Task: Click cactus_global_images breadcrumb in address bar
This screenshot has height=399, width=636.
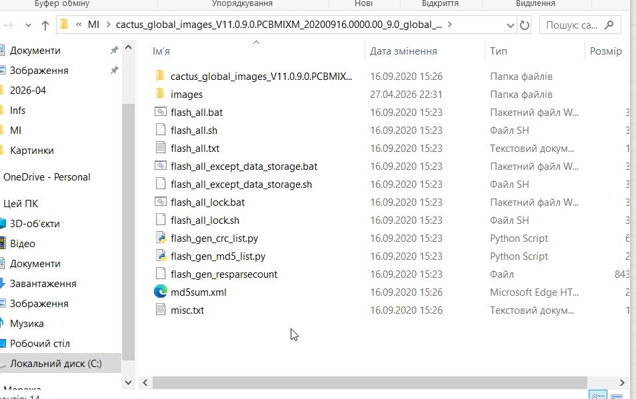Action: pos(279,25)
